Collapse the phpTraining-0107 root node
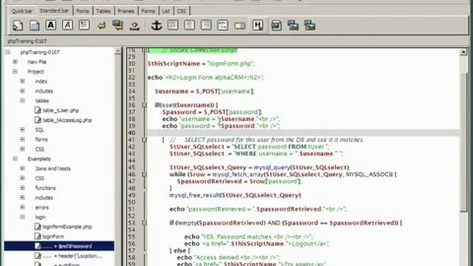The image size is (473, 266). click(7, 52)
